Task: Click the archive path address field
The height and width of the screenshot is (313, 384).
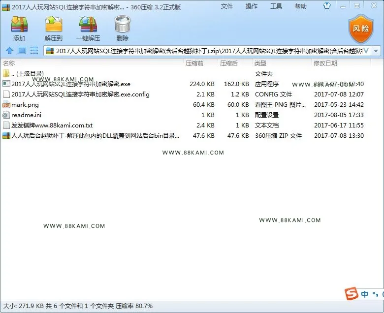Action: coord(207,51)
